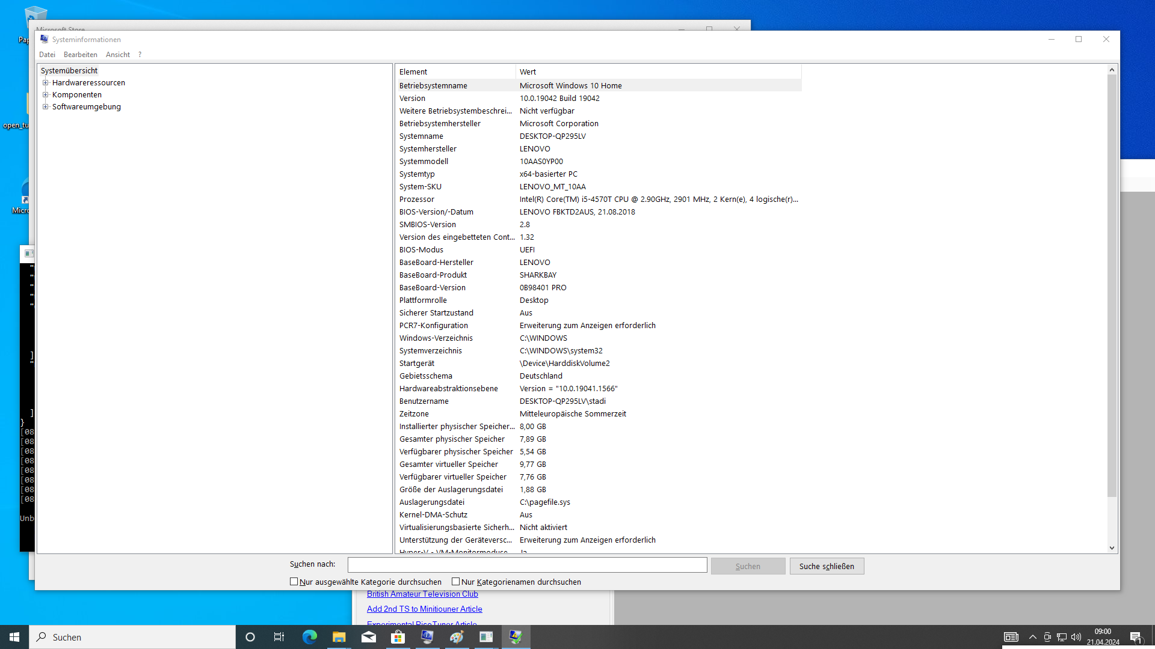Expand the Hardwareressourcen tree node
The width and height of the screenshot is (1155, 649).
coord(45,83)
